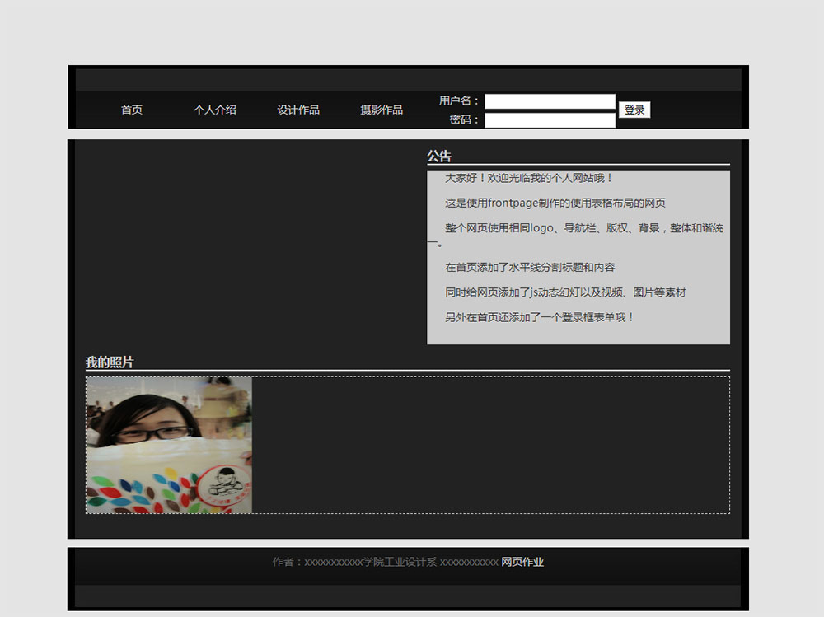
Task: Focus the 密码 input field
Action: click(550, 120)
